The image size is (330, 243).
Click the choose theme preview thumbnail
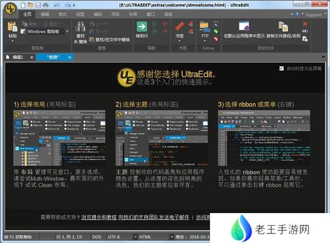pyautogui.click(x=161, y=138)
